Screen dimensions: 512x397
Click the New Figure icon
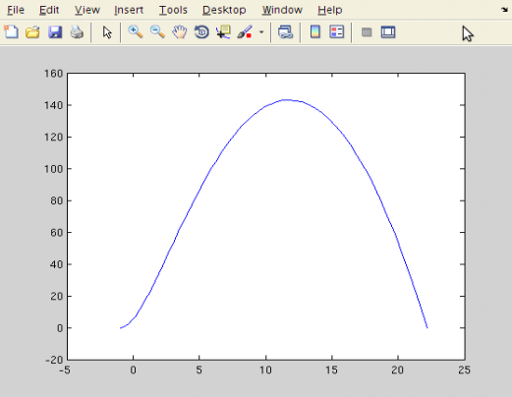point(11,32)
